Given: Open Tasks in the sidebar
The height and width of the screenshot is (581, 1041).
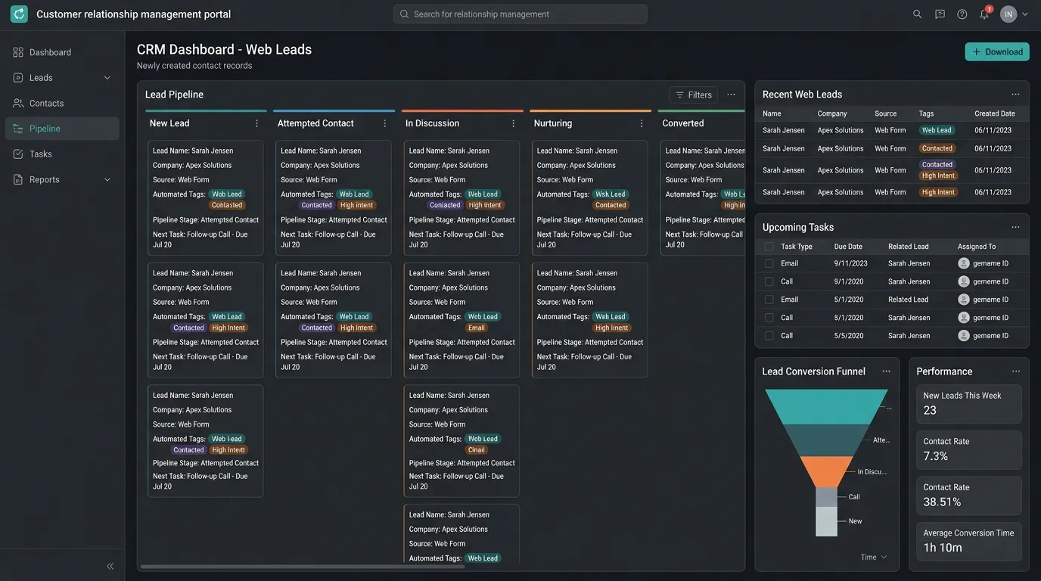Looking at the screenshot, I should pyautogui.click(x=62, y=154).
